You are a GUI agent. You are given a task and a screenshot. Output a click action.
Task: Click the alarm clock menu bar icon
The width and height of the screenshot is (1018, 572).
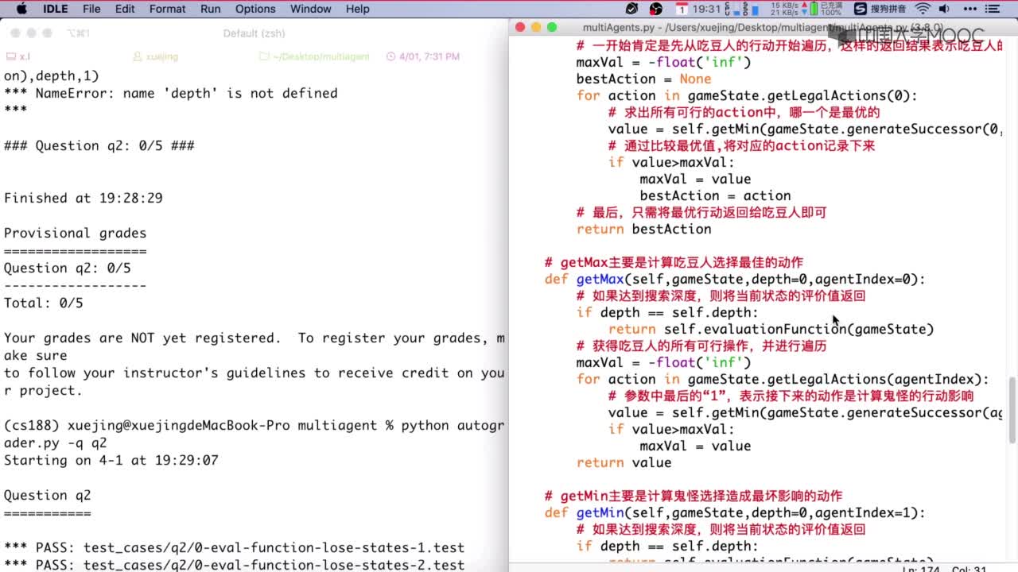pyautogui.click(x=631, y=9)
